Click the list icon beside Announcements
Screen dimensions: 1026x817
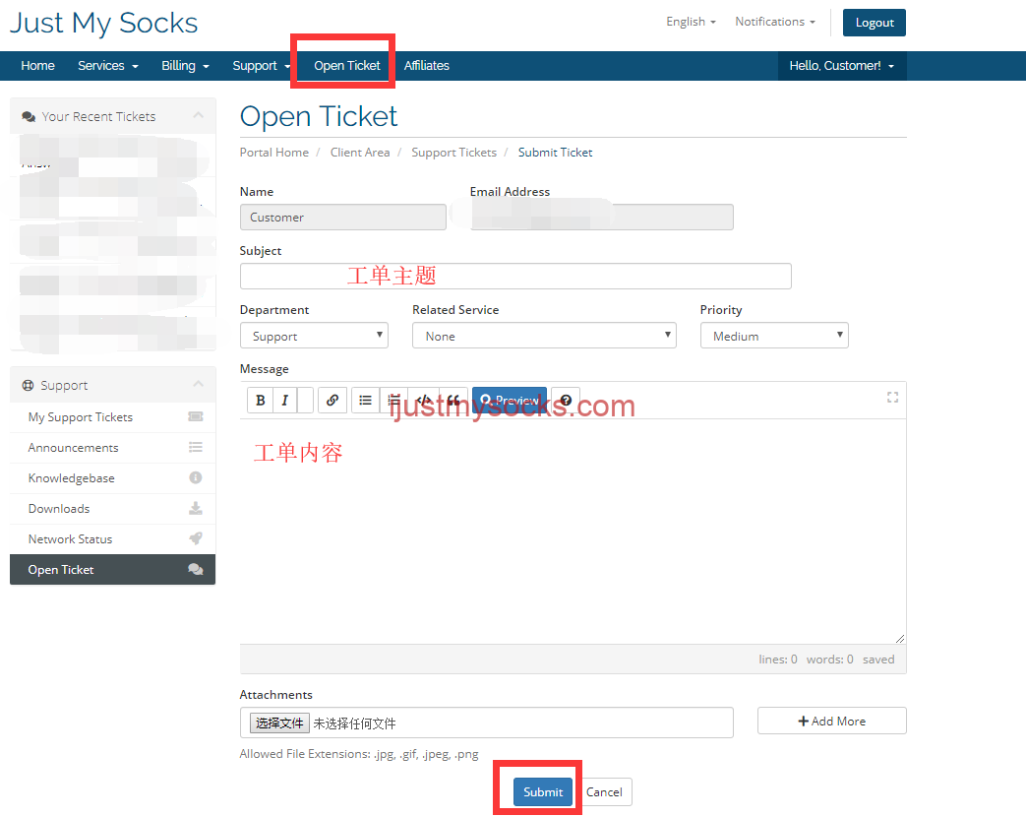pos(196,447)
